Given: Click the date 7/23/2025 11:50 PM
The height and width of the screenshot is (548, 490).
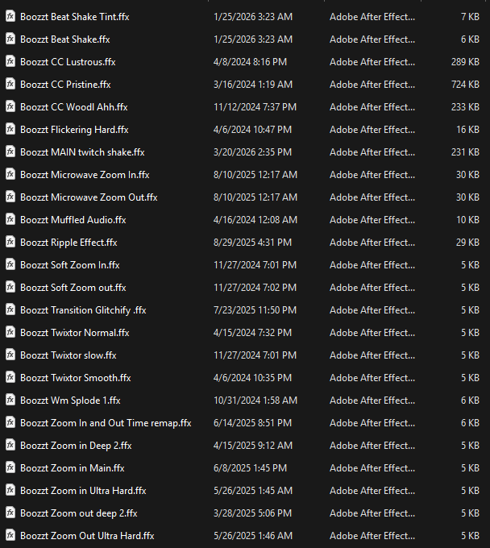Looking at the screenshot, I should [255, 310].
